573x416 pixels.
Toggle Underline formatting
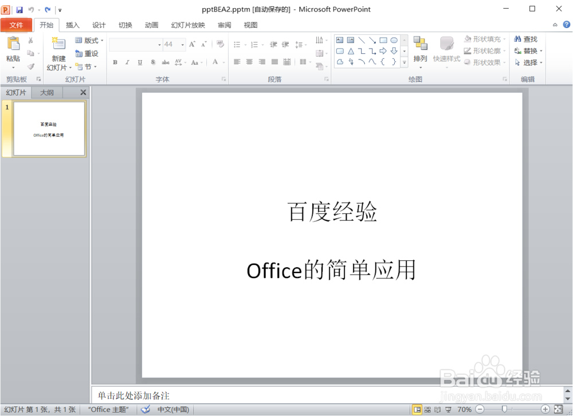pyautogui.click(x=140, y=62)
